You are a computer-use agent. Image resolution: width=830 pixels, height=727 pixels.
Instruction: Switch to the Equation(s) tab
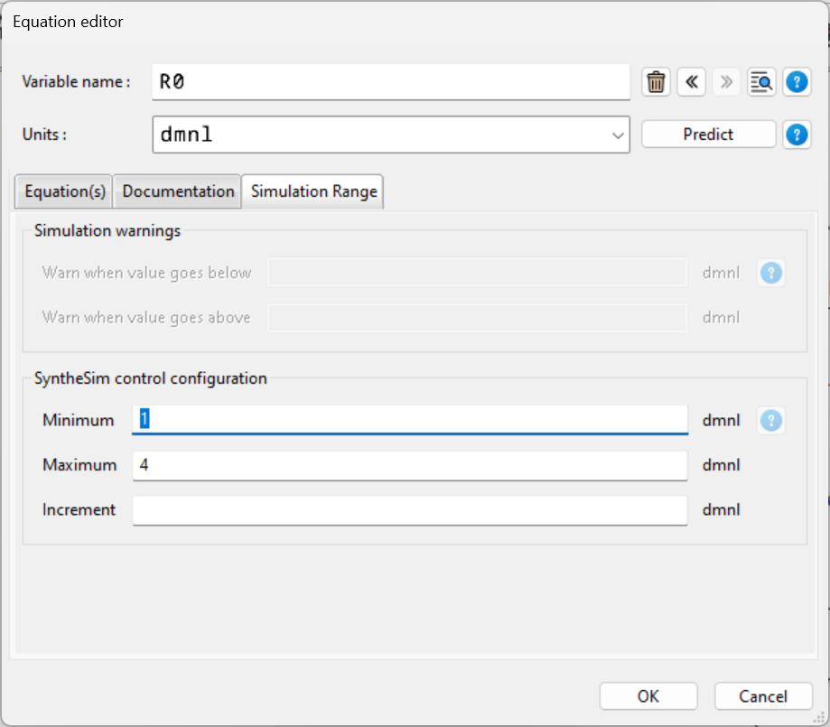[x=64, y=191]
